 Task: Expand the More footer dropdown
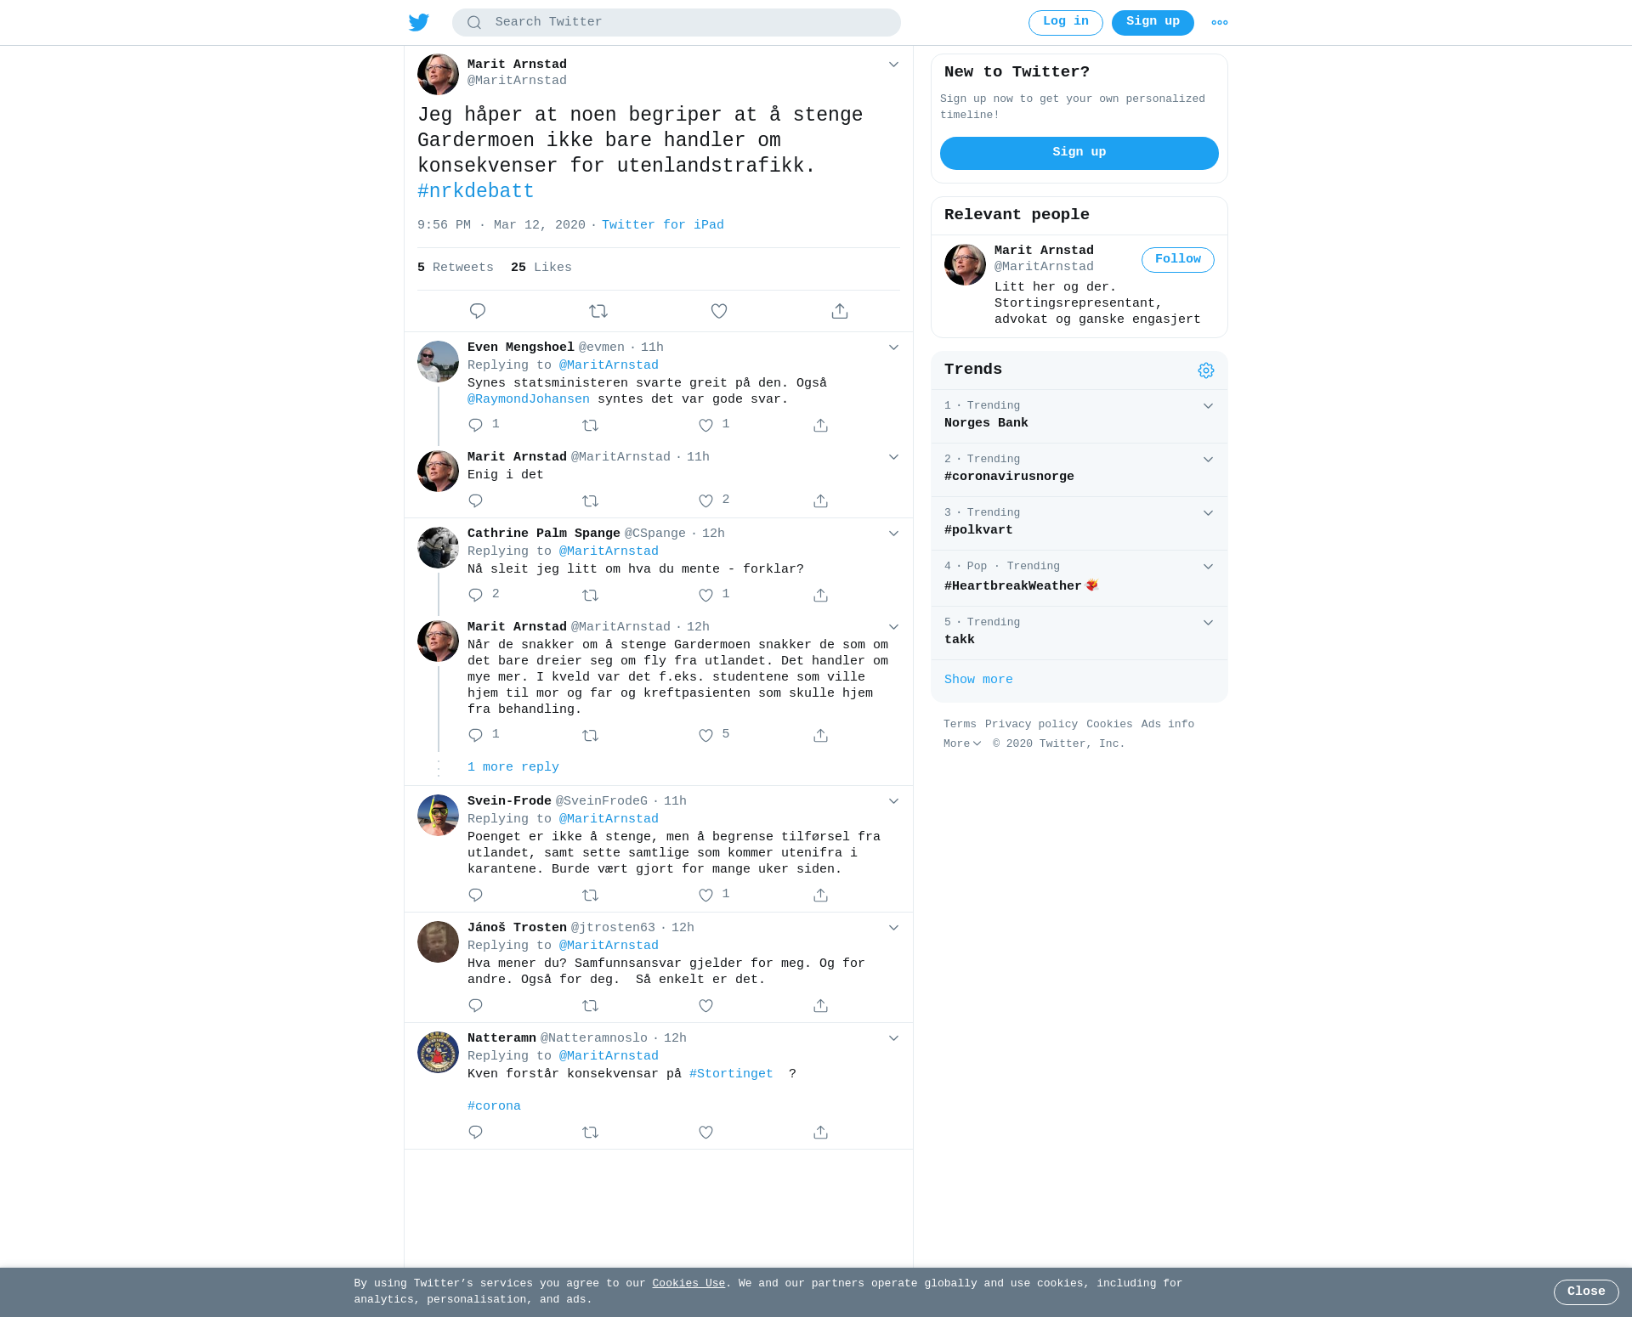962,743
